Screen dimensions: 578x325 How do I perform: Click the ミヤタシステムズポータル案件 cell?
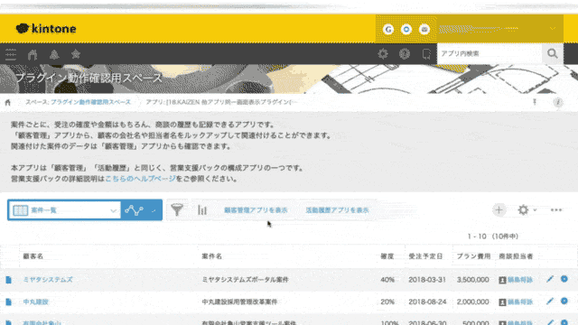[245, 280]
